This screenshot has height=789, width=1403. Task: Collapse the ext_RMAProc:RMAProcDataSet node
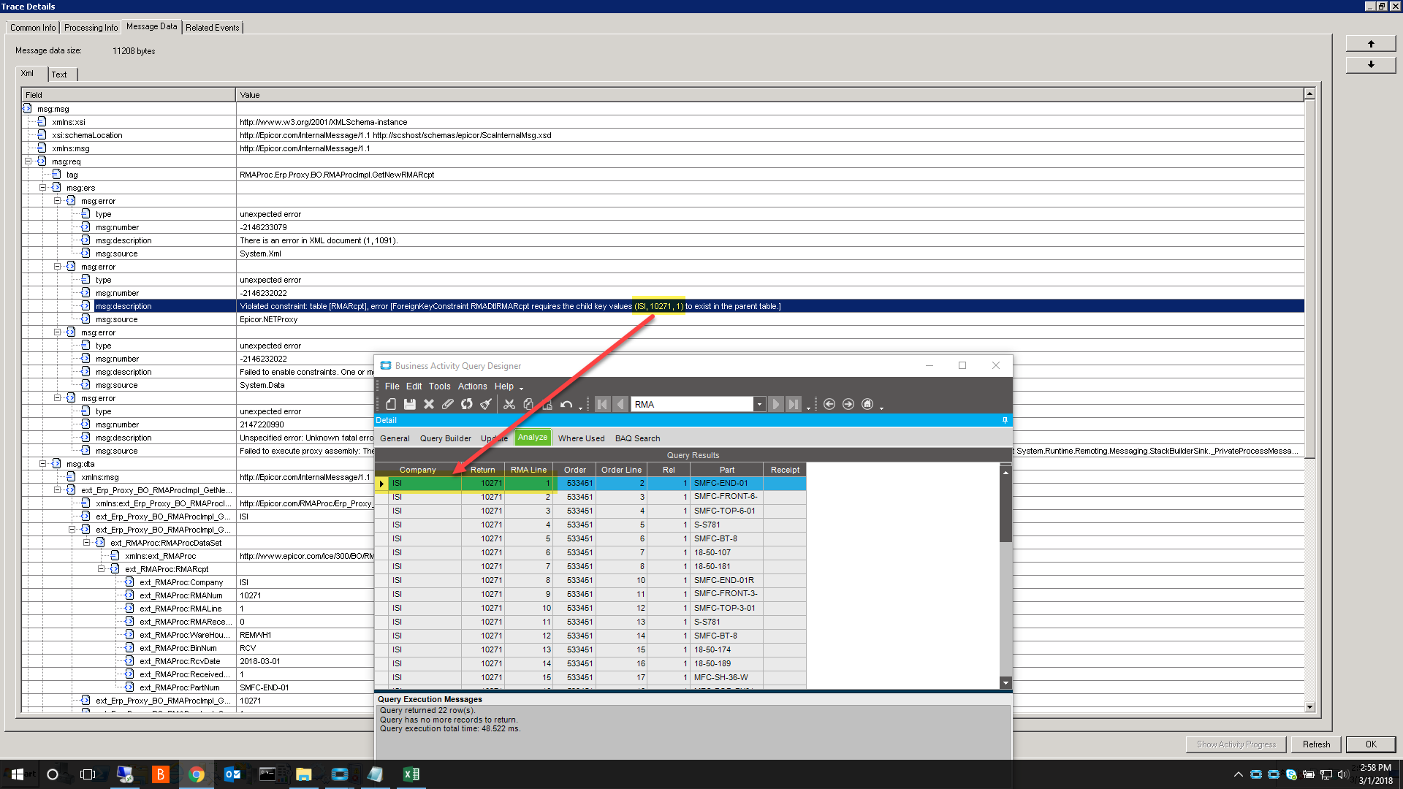point(87,543)
